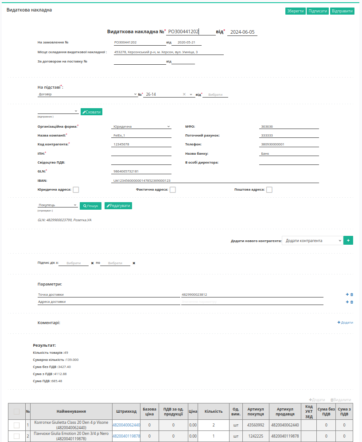Screen dimensions: 362x442
Task: Click trash icon in Точка доставки row
Action: (x=351, y=294)
